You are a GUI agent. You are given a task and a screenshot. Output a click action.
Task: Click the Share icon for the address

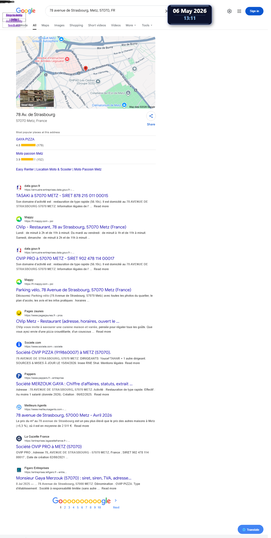[151, 116]
